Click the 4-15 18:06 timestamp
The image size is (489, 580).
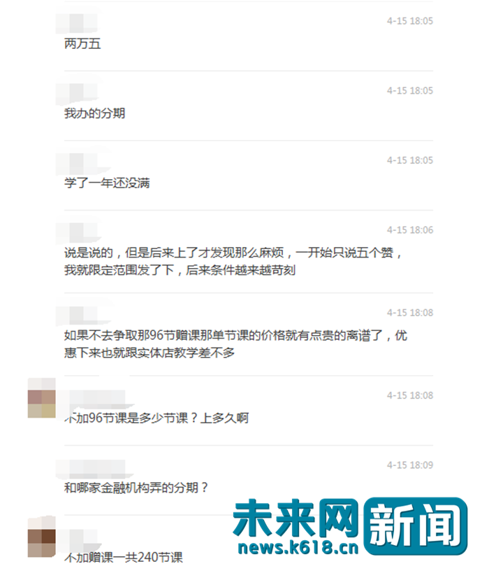pos(410,230)
